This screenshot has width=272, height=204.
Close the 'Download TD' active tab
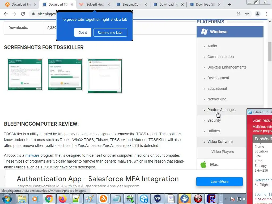coord(72,5)
